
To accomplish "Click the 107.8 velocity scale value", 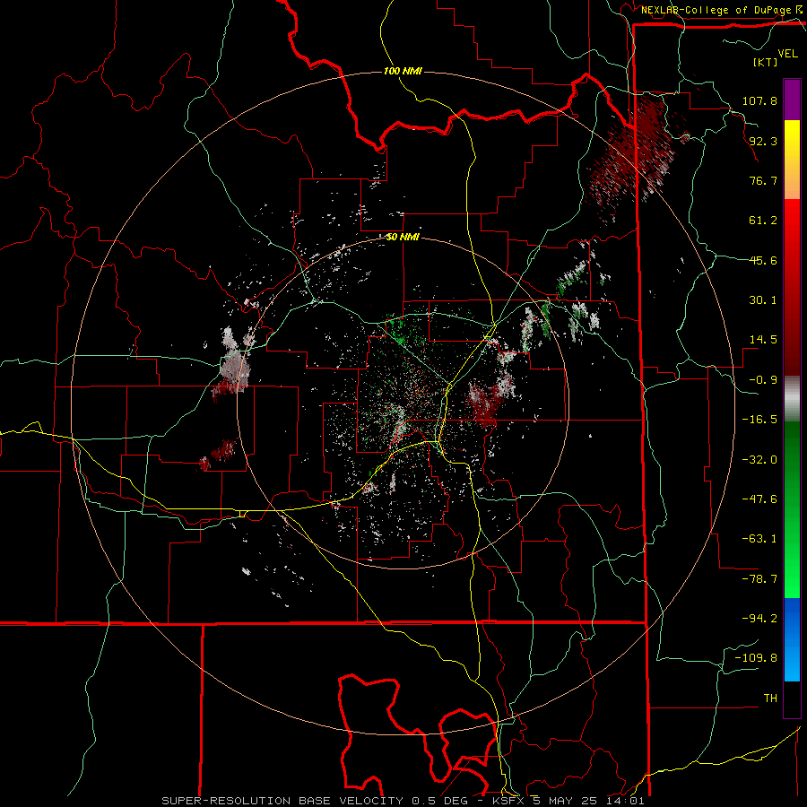I will (x=759, y=100).
